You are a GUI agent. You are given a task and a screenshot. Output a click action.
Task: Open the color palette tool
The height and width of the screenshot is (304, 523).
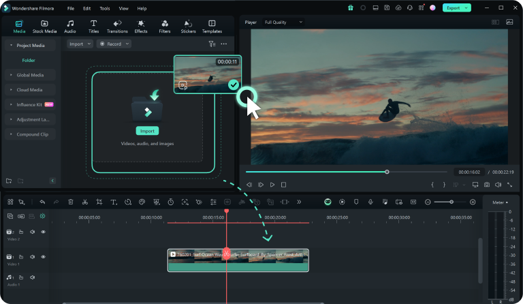coord(142,202)
